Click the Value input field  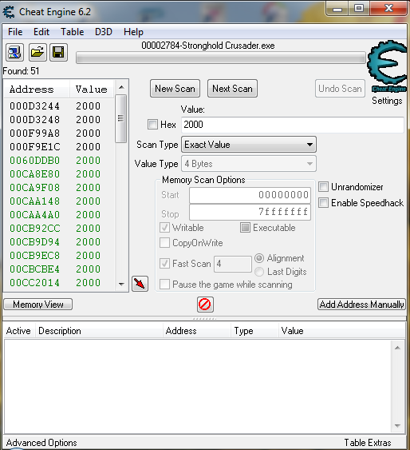[x=293, y=125]
